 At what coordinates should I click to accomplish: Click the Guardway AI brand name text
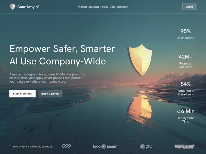point(28,7)
